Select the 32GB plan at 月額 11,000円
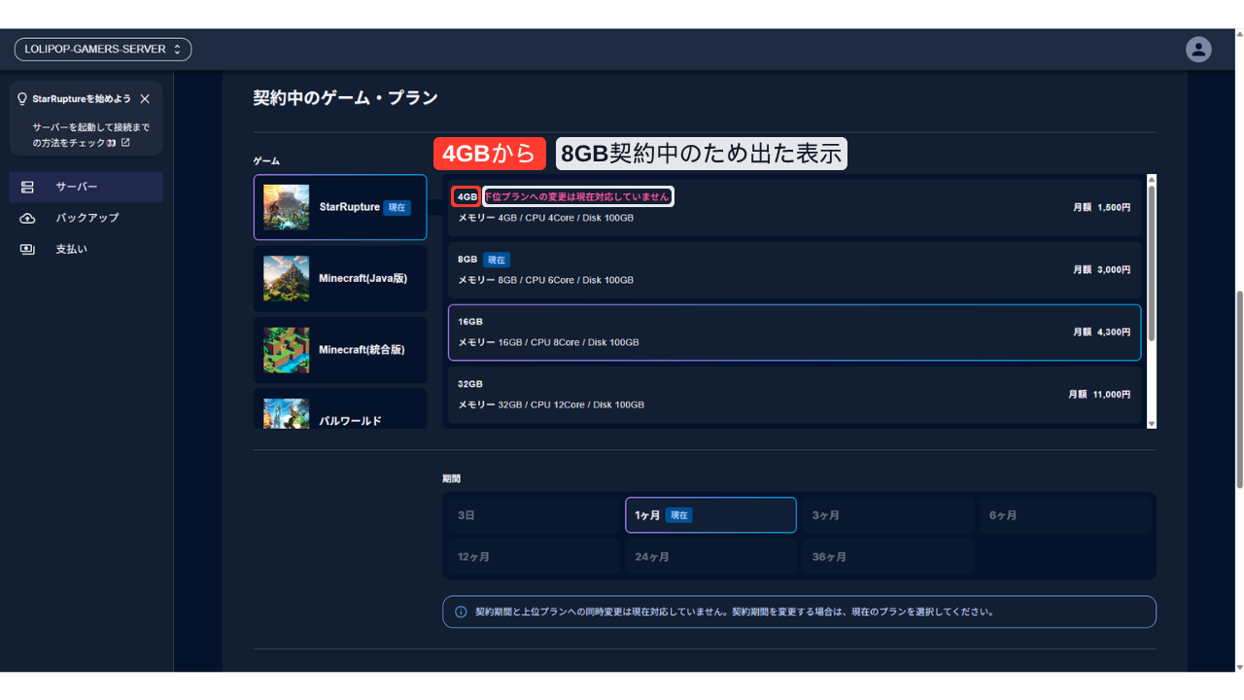Image resolution: width=1244 pixels, height=700 pixels. tap(794, 395)
